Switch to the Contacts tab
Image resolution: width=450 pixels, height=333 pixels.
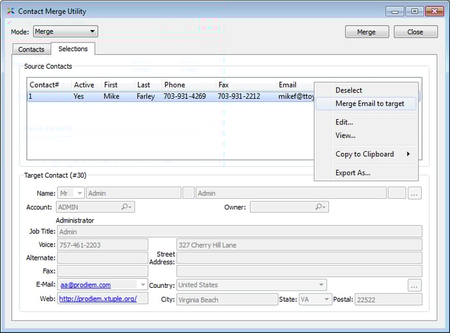[31, 50]
